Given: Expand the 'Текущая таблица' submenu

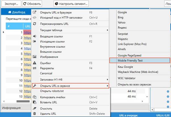Looking at the screenshot, I should [x=107, y=30].
